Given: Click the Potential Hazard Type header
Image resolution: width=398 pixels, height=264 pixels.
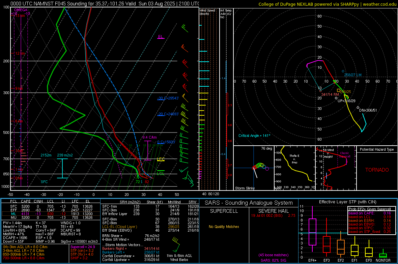Looking at the screenshot, I should click(377, 149).
